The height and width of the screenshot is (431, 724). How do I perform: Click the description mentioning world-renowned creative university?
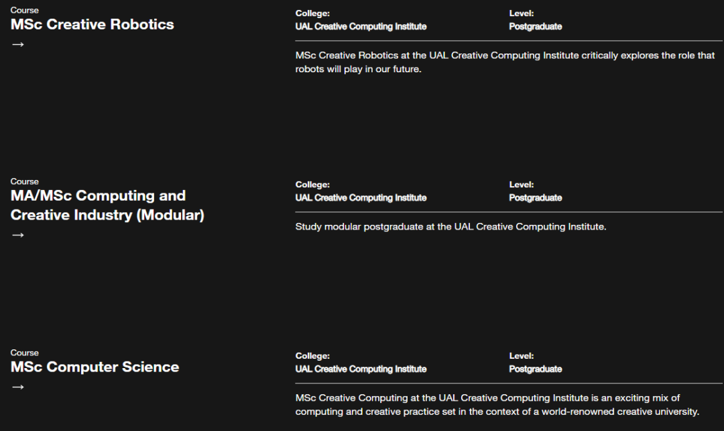point(497,405)
